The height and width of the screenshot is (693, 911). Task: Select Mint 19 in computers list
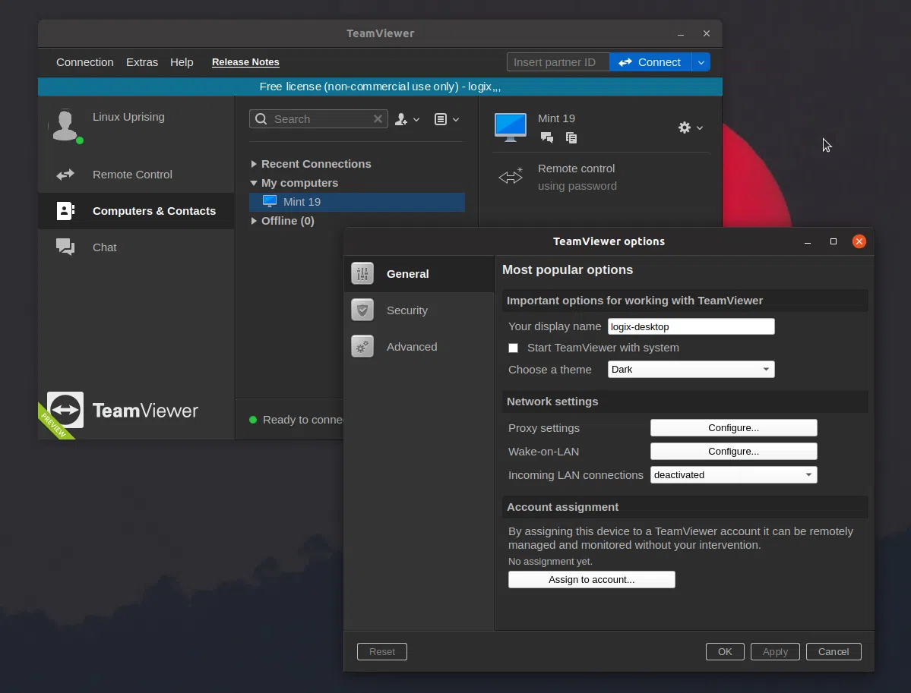357,202
